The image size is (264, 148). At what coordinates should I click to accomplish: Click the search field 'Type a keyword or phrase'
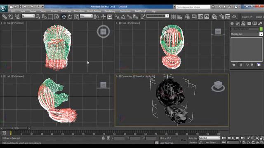coord(193,7)
